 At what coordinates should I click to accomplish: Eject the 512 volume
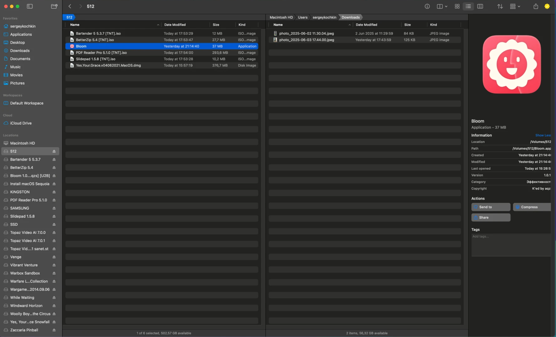tap(54, 151)
